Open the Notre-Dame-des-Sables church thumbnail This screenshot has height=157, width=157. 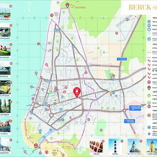coord(134,147)
